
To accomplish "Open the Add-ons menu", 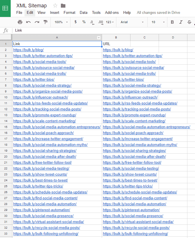I will coord(112,12).
